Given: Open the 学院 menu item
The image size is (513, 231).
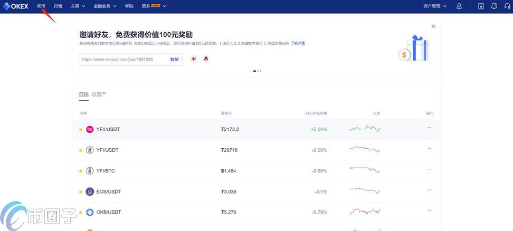Looking at the screenshot, I should pyautogui.click(x=129, y=6).
